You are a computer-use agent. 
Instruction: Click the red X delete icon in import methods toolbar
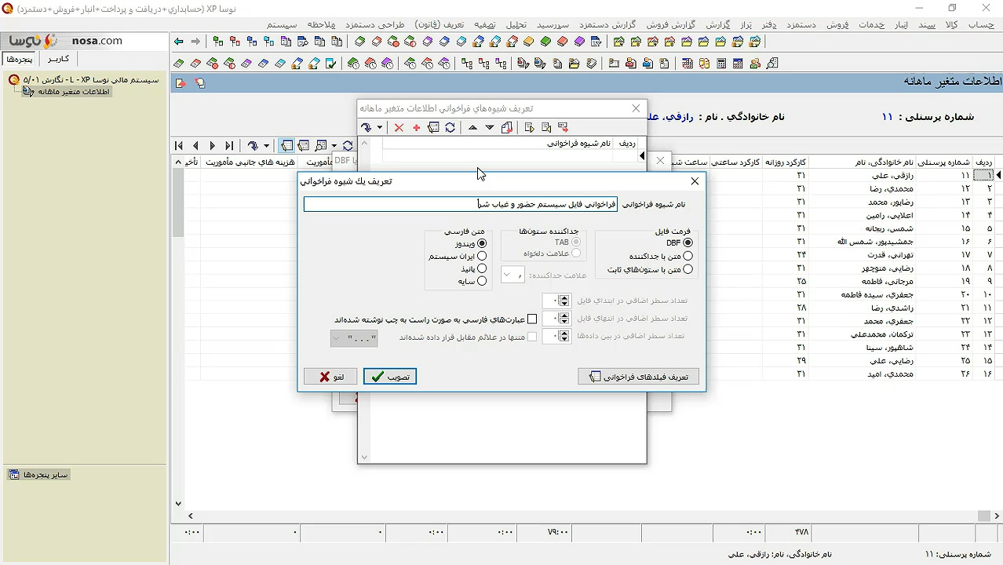click(x=399, y=128)
